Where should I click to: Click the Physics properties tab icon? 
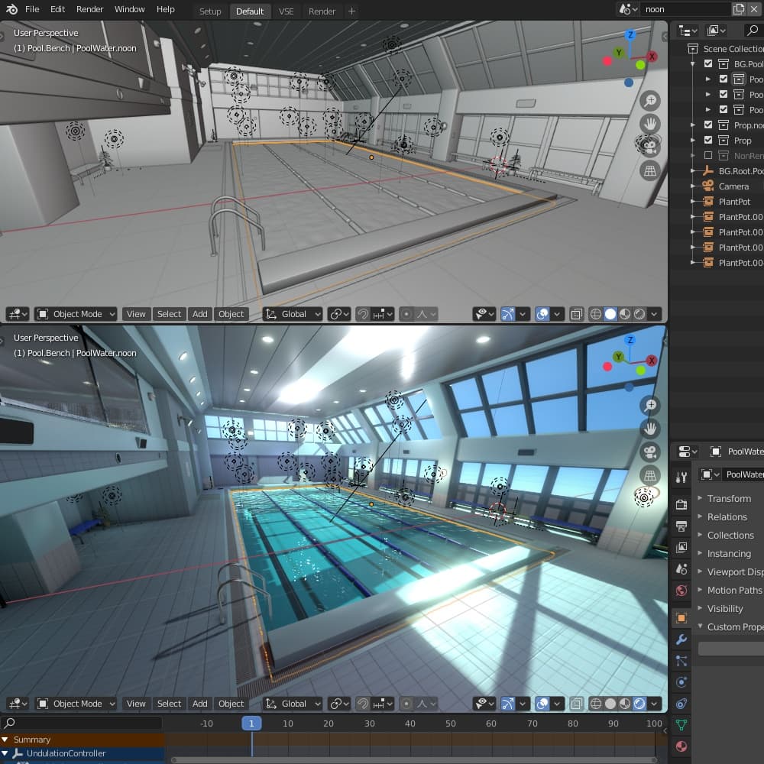click(681, 682)
